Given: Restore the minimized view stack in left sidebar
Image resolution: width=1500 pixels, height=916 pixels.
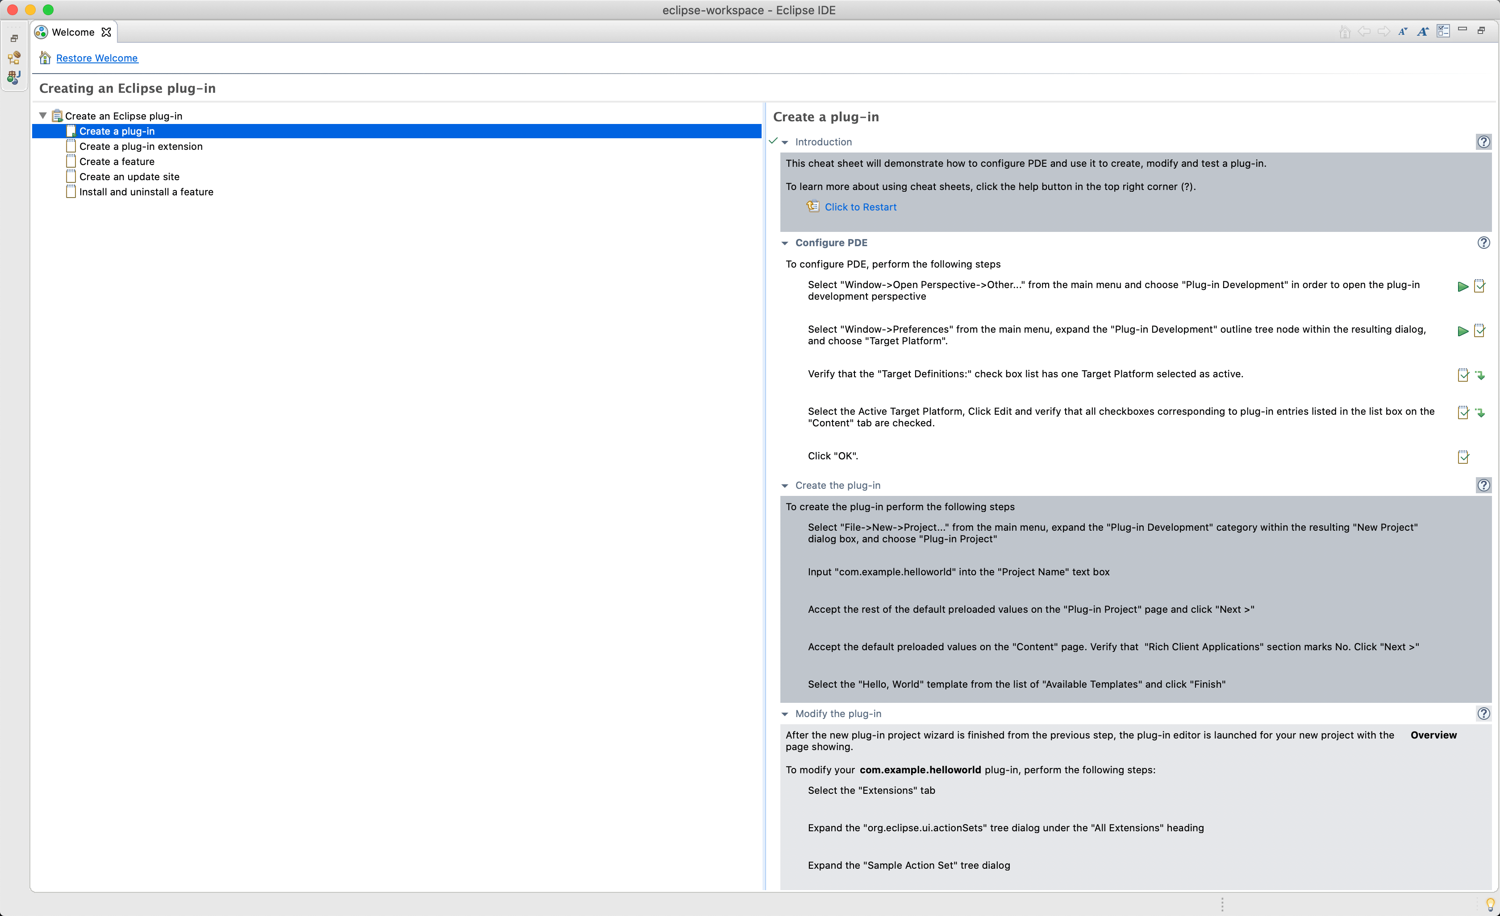Looking at the screenshot, I should tap(14, 38).
